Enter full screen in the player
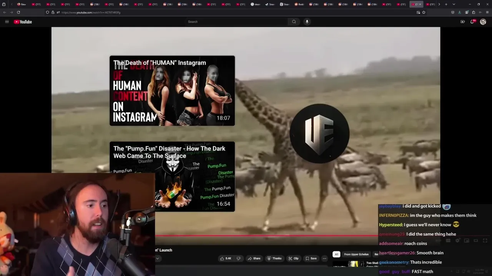Image resolution: width=492 pixels, height=276 pixels. coord(485,240)
